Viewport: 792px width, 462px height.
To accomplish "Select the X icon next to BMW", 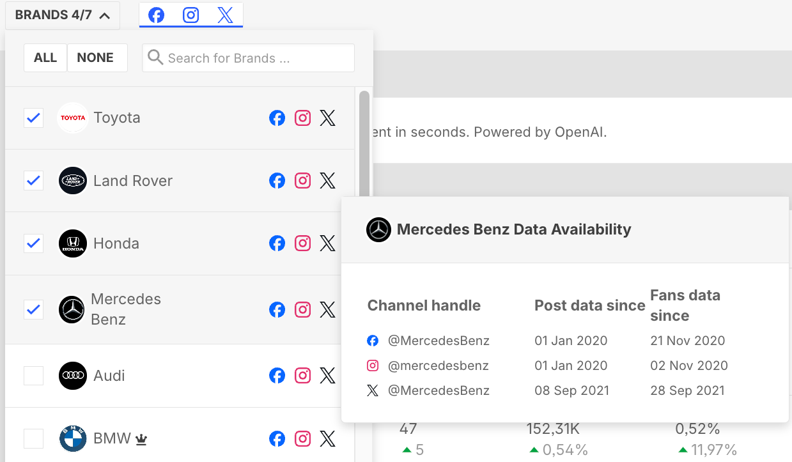I will 327,438.
